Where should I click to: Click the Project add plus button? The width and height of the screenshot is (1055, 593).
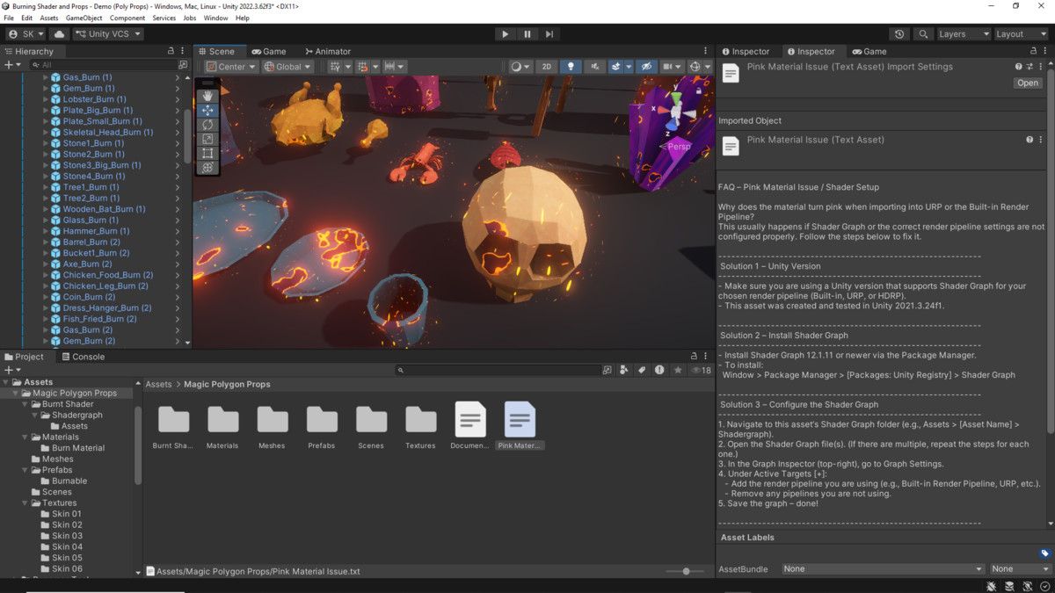point(11,371)
